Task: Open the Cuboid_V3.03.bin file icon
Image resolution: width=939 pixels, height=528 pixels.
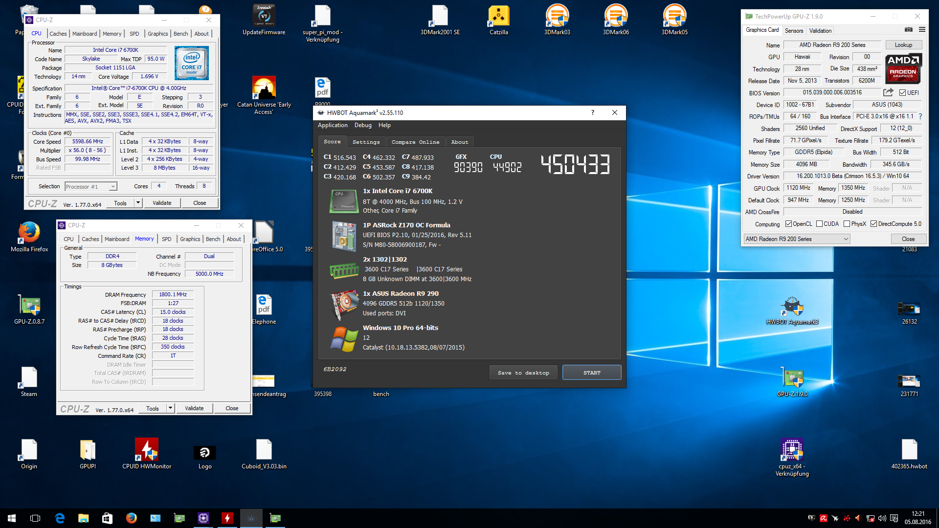Action: (264, 454)
